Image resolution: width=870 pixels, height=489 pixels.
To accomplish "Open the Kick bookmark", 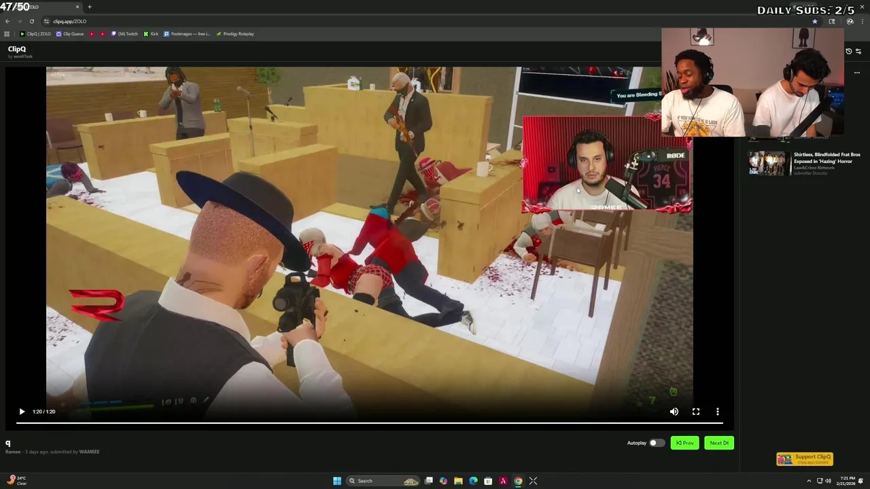I will (151, 34).
